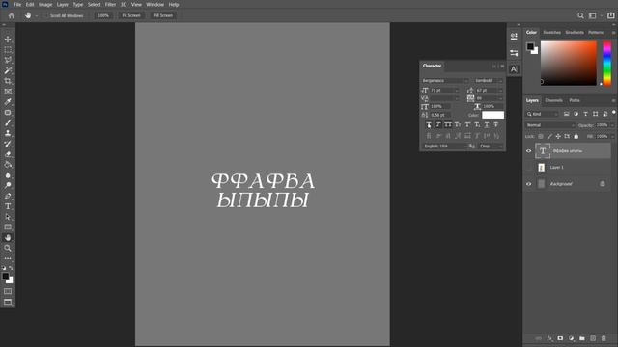Select the Clone Stamp tool
618x347 pixels.
8,133
